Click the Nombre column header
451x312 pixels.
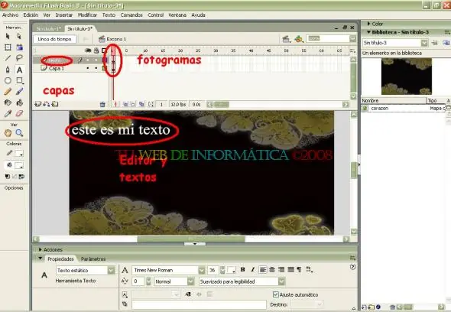394,100
